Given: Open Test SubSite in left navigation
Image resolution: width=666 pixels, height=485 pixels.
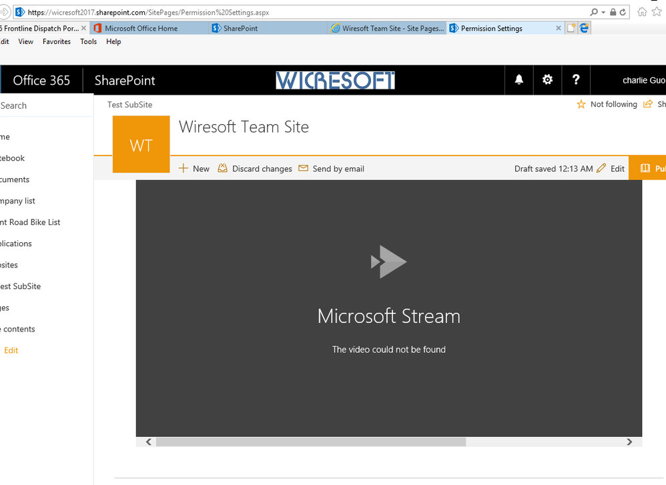Looking at the screenshot, I should click(21, 286).
